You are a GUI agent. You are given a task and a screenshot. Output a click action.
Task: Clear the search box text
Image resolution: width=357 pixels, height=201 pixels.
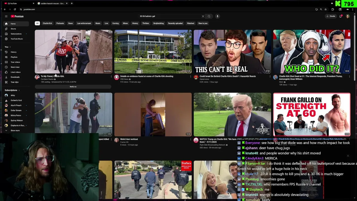point(203,16)
